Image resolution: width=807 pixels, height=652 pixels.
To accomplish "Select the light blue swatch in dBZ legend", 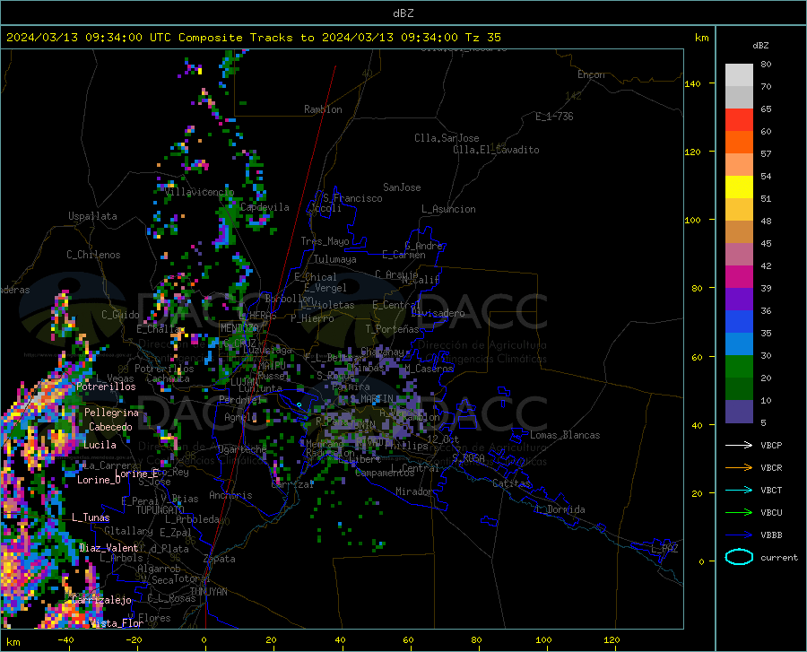I will 739,344.
